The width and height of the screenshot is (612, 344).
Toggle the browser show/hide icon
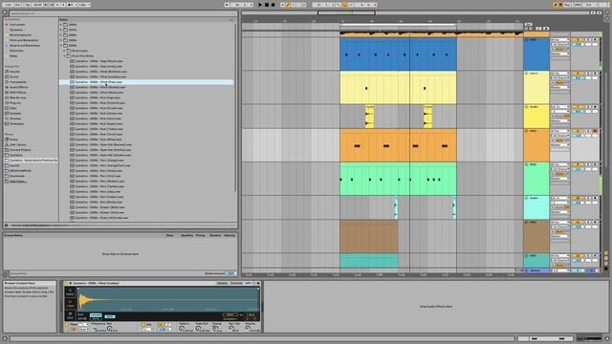(5, 12)
